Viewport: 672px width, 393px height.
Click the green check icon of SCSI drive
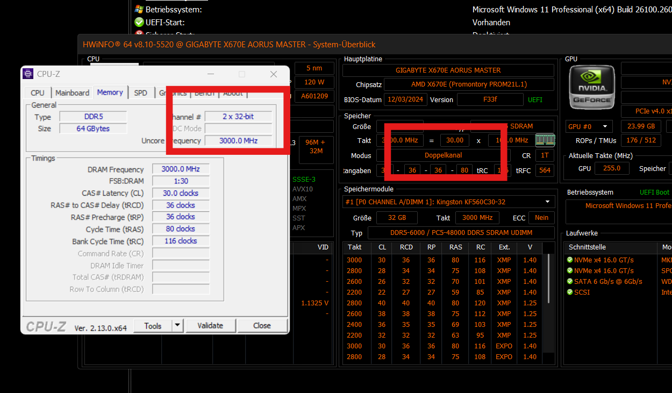(570, 292)
